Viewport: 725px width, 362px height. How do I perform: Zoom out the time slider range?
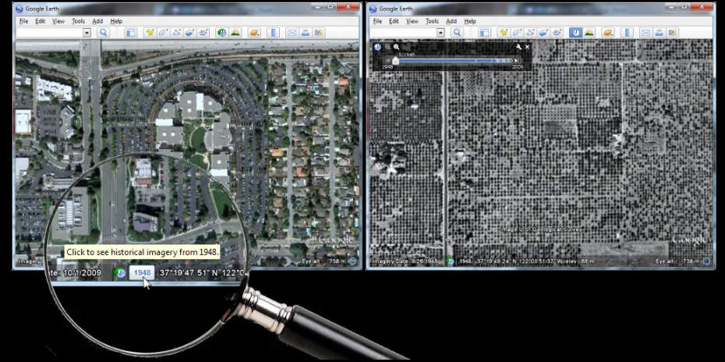click(x=387, y=47)
